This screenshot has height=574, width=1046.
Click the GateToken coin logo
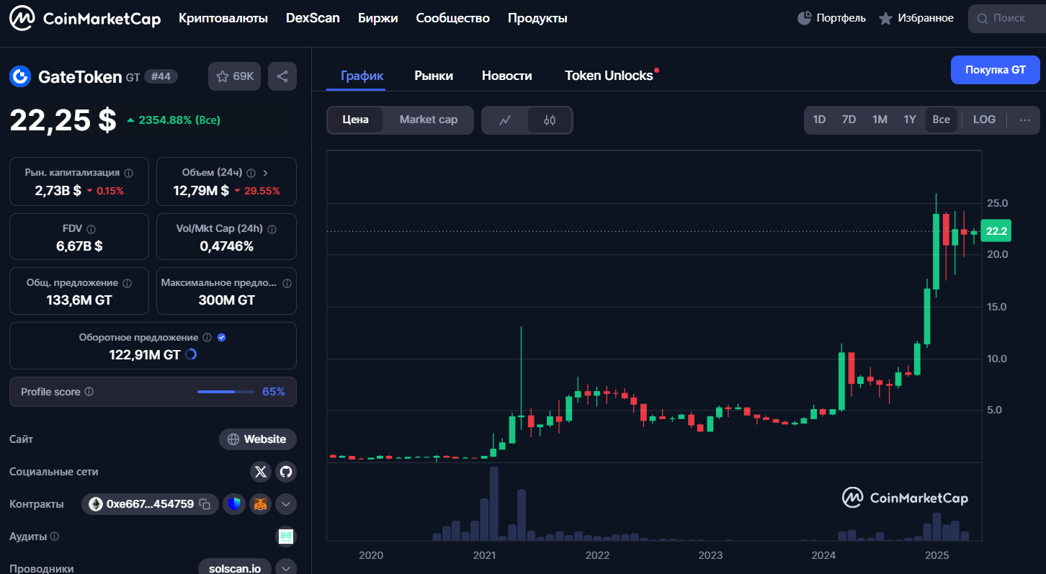(x=20, y=76)
